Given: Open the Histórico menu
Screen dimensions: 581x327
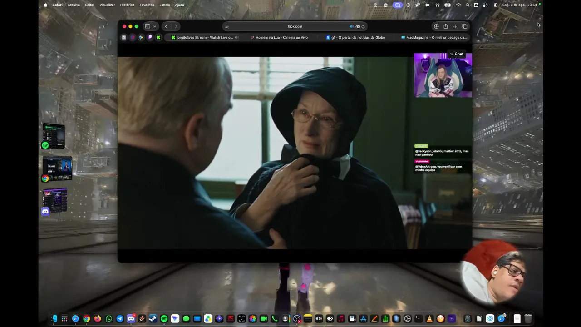Looking at the screenshot, I should pos(127,5).
